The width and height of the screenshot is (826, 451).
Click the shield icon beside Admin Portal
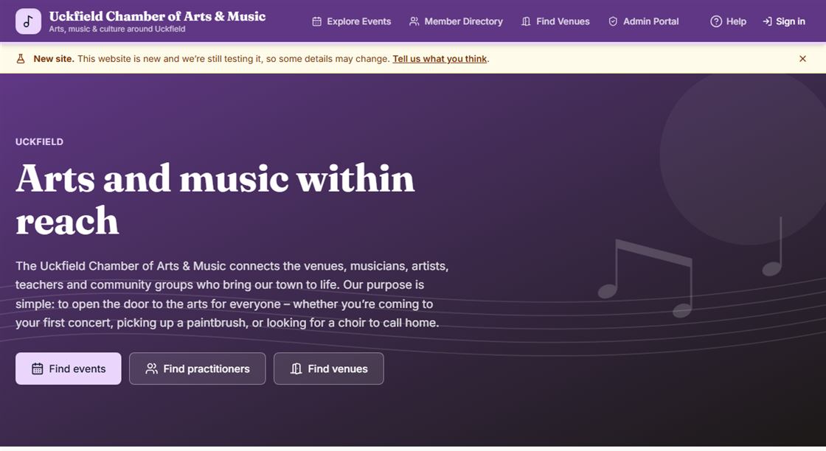point(613,21)
